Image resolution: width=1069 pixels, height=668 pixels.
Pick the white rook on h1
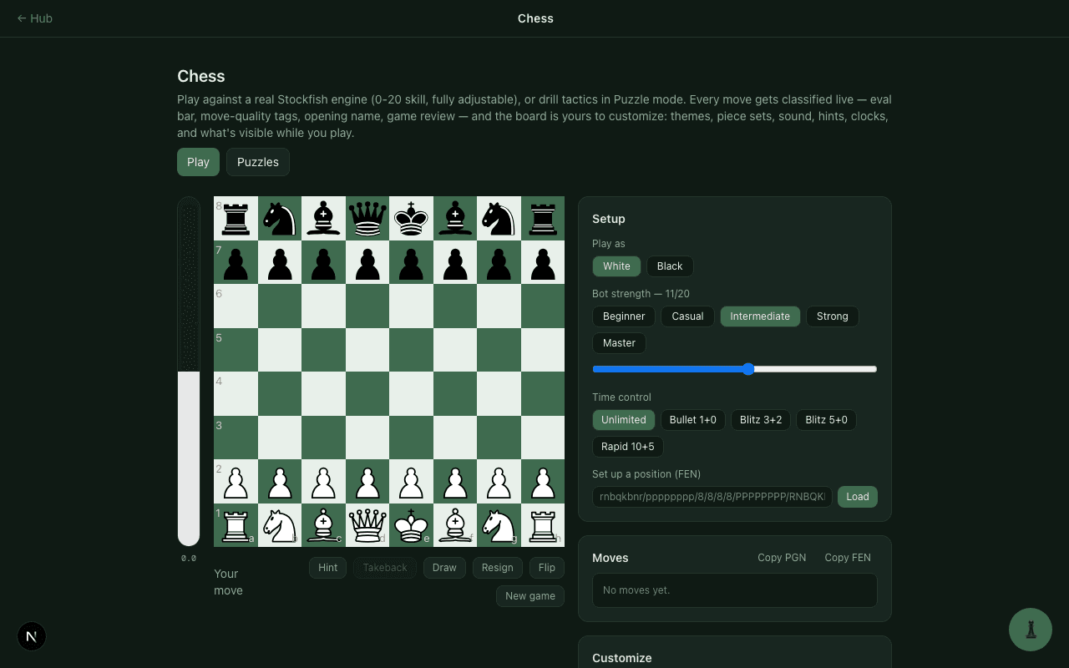coord(543,525)
